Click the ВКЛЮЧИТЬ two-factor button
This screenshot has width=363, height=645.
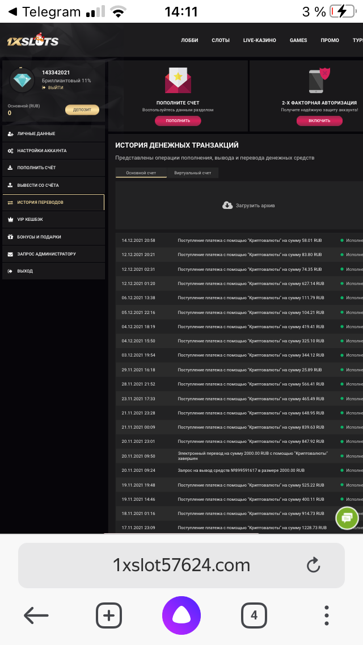click(319, 121)
